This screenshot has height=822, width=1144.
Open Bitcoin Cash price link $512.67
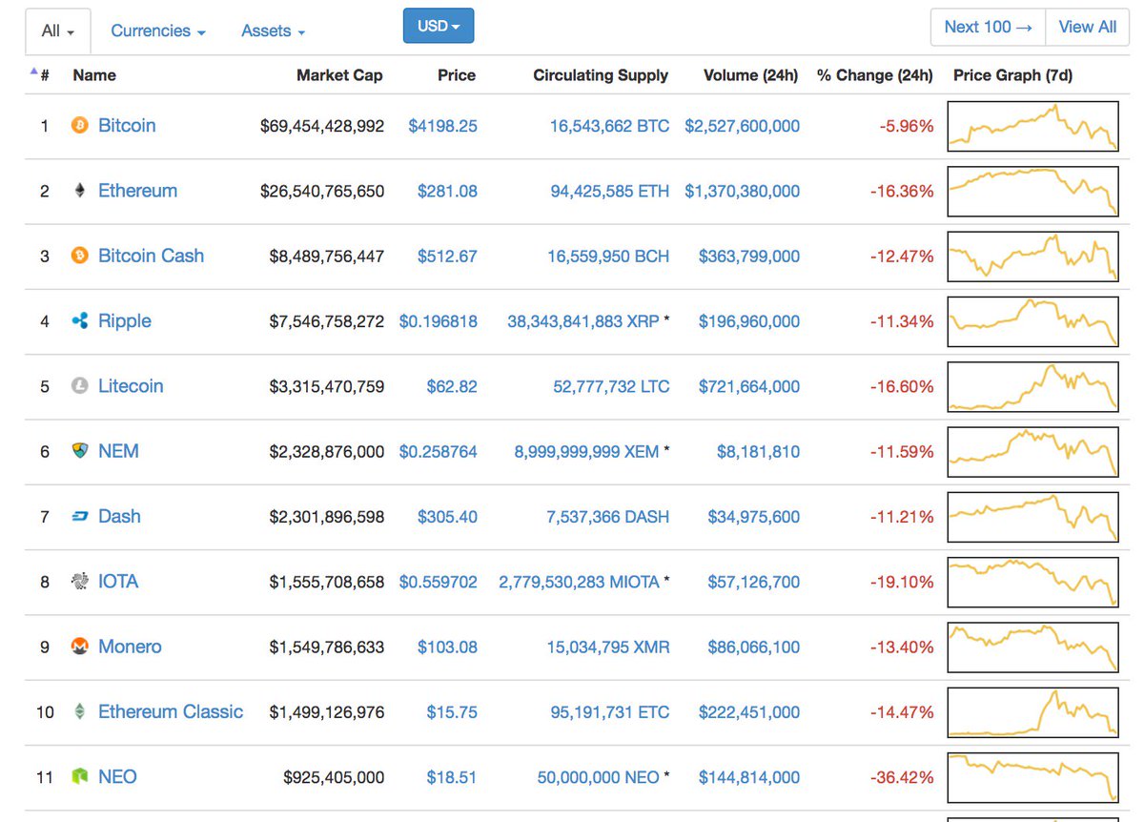(447, 257)
